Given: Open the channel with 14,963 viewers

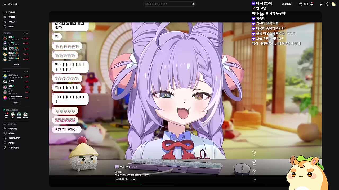Looking at the screenshot, I should (x=16, y=38).
